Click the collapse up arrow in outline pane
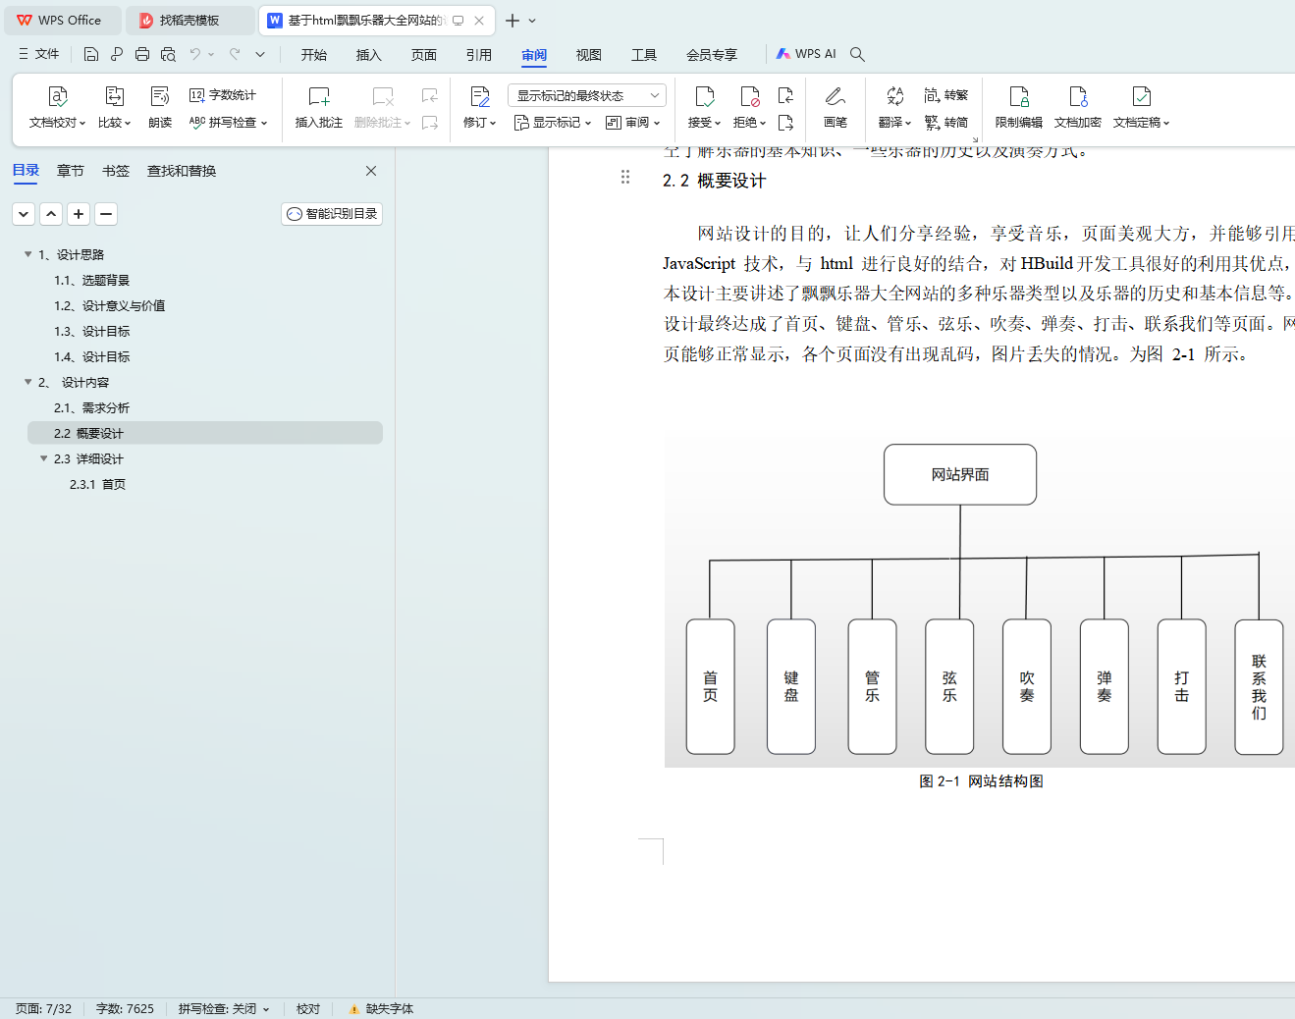Screen dimensions: 1295x1019 pos(51,213)
